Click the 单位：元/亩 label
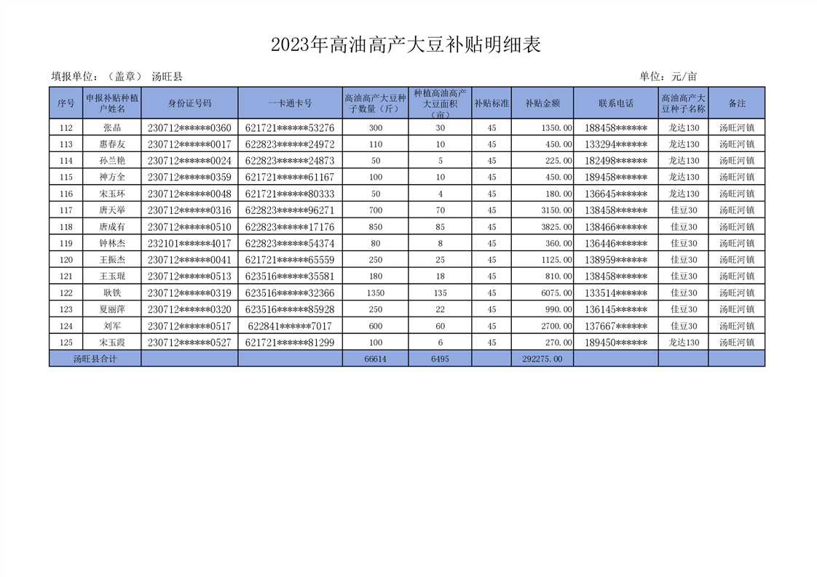817x577 pixels. pyautogui.click(x=668, y=76)
